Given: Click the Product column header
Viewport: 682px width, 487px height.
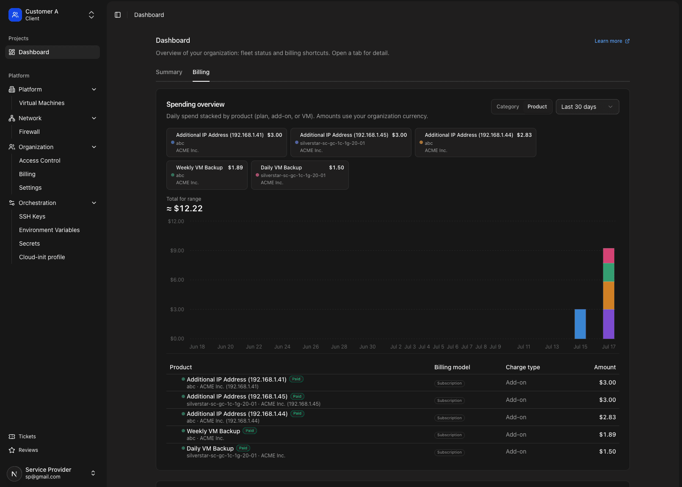Looking at the screenshot, I should pyautogui.click(x=181, y=367).
